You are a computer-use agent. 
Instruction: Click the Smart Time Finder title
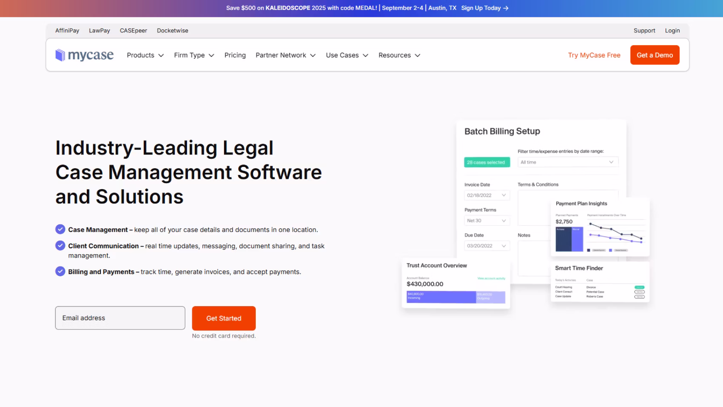pyautogui.click(x=579, y=268)
